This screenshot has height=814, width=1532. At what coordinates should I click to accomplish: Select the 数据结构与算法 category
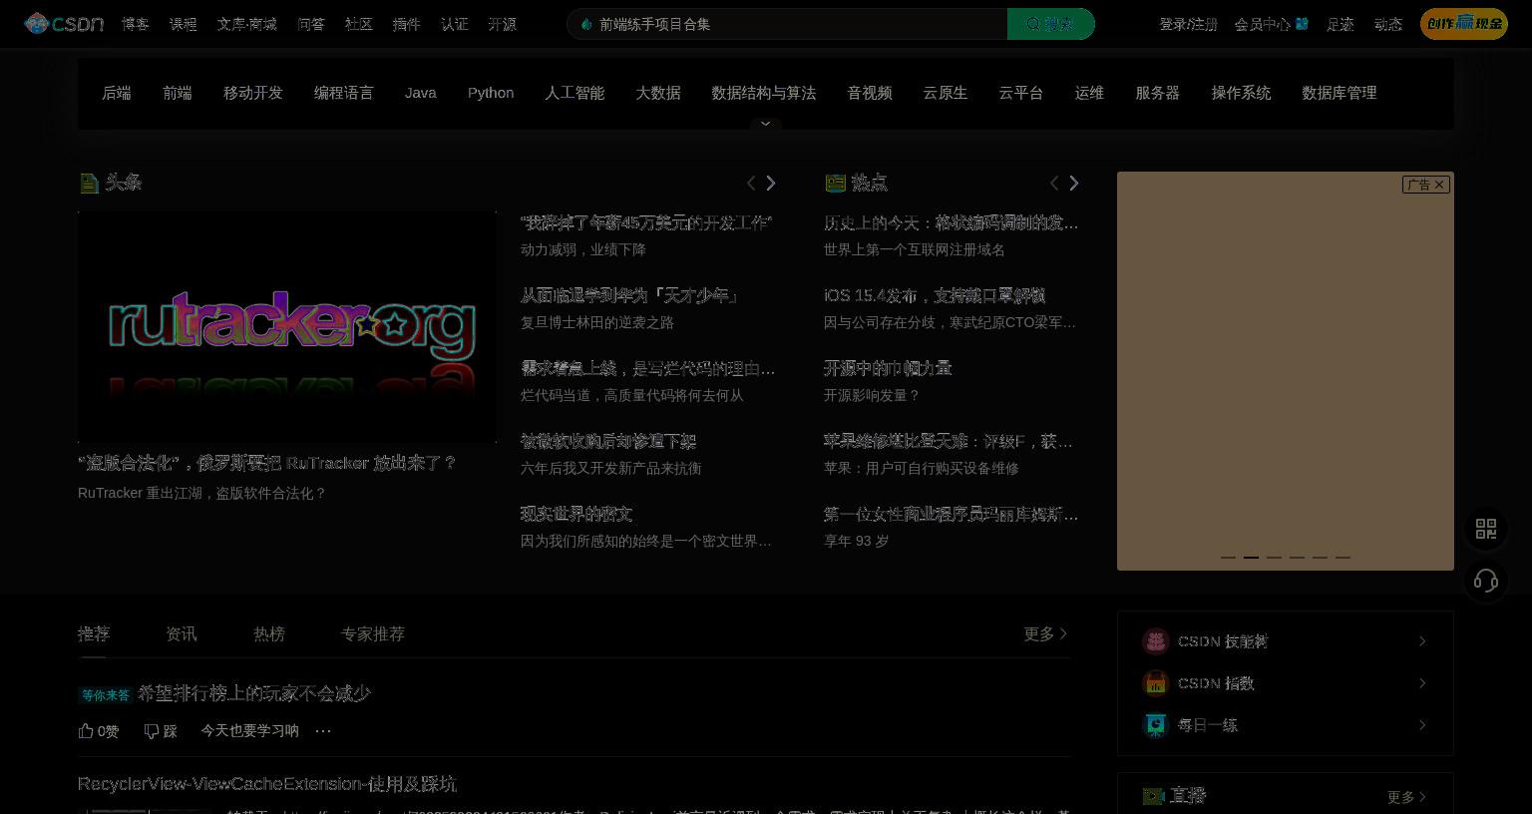764,93
